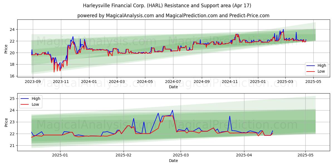Click the '2025-01' tick on the bottom chart
Image resolution: width=334 pixels, height=167 pixels.
(x=60, y=155)
